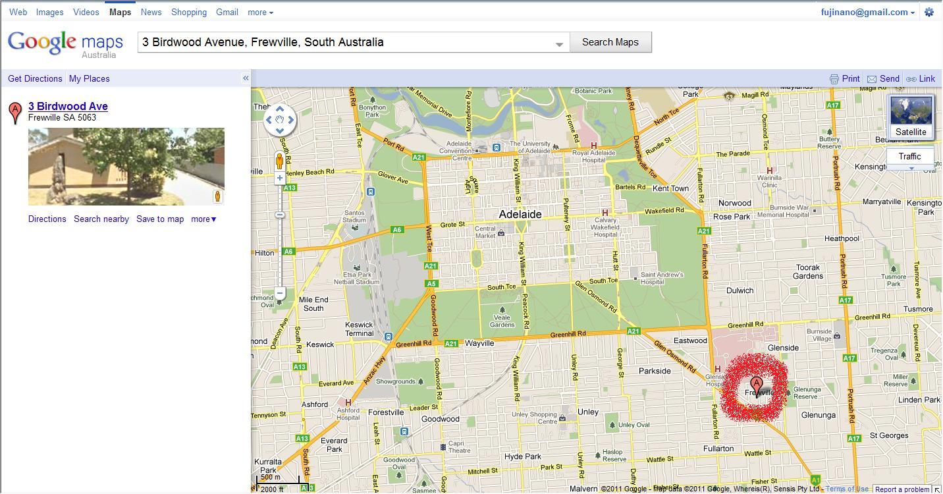Toggle the Traffic layer
943x494 pixels.
click(x=909, y=156)
